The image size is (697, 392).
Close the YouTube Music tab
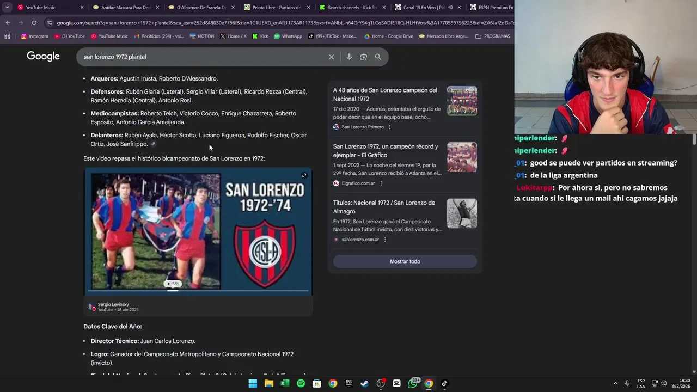[x=82, y=8]
